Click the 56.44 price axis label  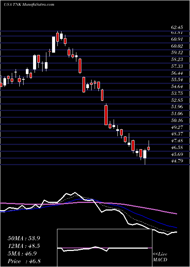click(x=177, y=73)
